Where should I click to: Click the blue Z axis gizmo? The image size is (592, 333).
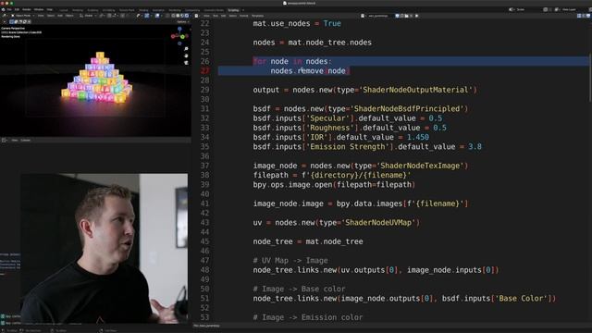point(179,29)
